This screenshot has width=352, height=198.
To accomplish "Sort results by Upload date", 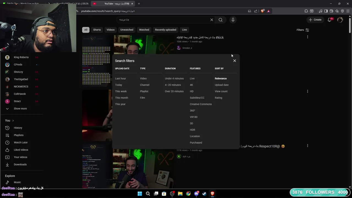I will (222, 85).
